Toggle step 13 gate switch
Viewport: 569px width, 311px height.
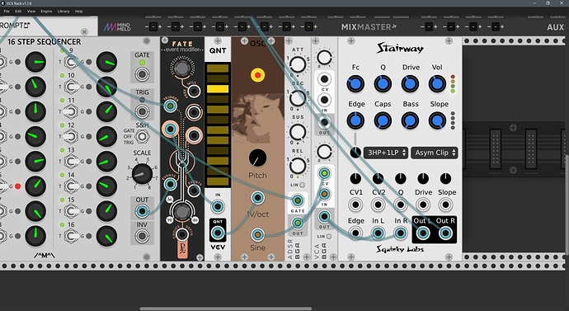[72, 162]
